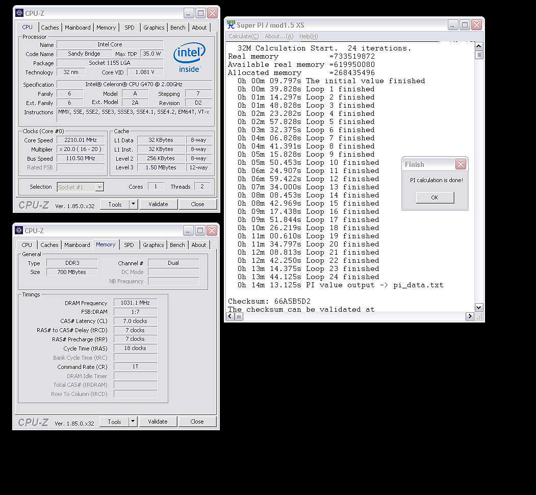Click Checksum 66A5B5D2 line in Super PI

click(269, 302)
